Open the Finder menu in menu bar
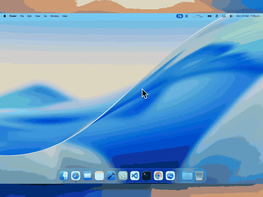Screen dimensions: 263x197 [13, 16]
